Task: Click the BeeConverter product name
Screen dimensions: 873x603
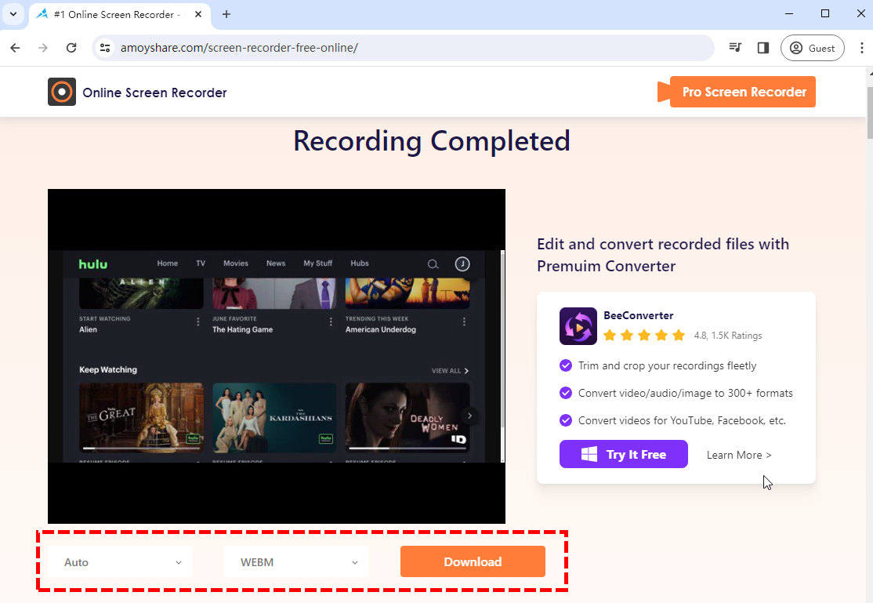Action: tap(638, 315)
